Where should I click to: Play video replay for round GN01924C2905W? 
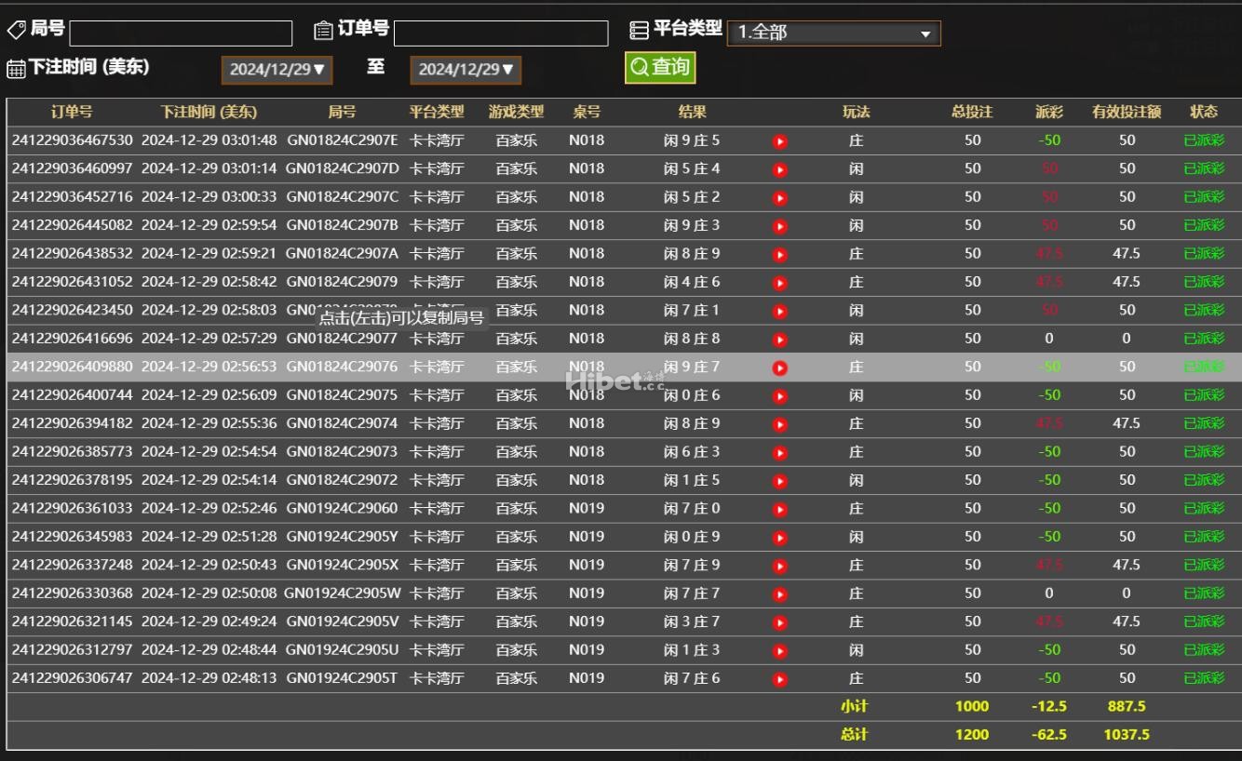780,594
